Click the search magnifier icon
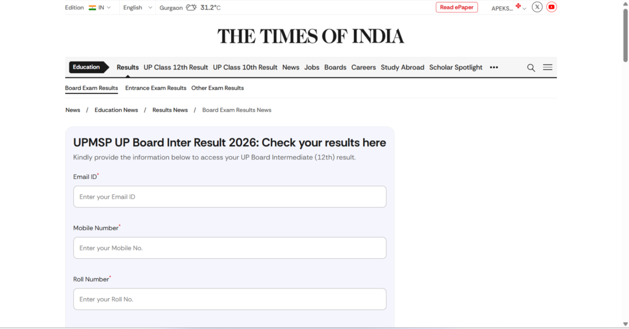The image size is (629, 329). point(531,68)
